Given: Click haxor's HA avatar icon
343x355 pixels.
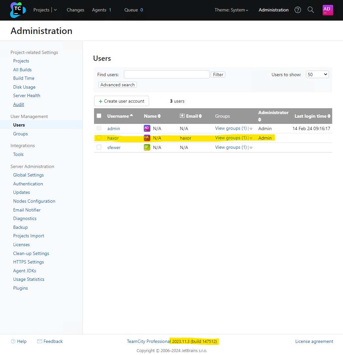Looking at the screenshot, I should tap(146, 138).
